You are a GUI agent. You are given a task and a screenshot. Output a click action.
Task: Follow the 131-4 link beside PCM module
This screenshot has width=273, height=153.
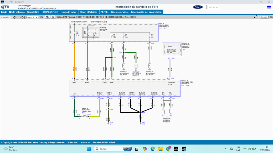pos(183,86)
